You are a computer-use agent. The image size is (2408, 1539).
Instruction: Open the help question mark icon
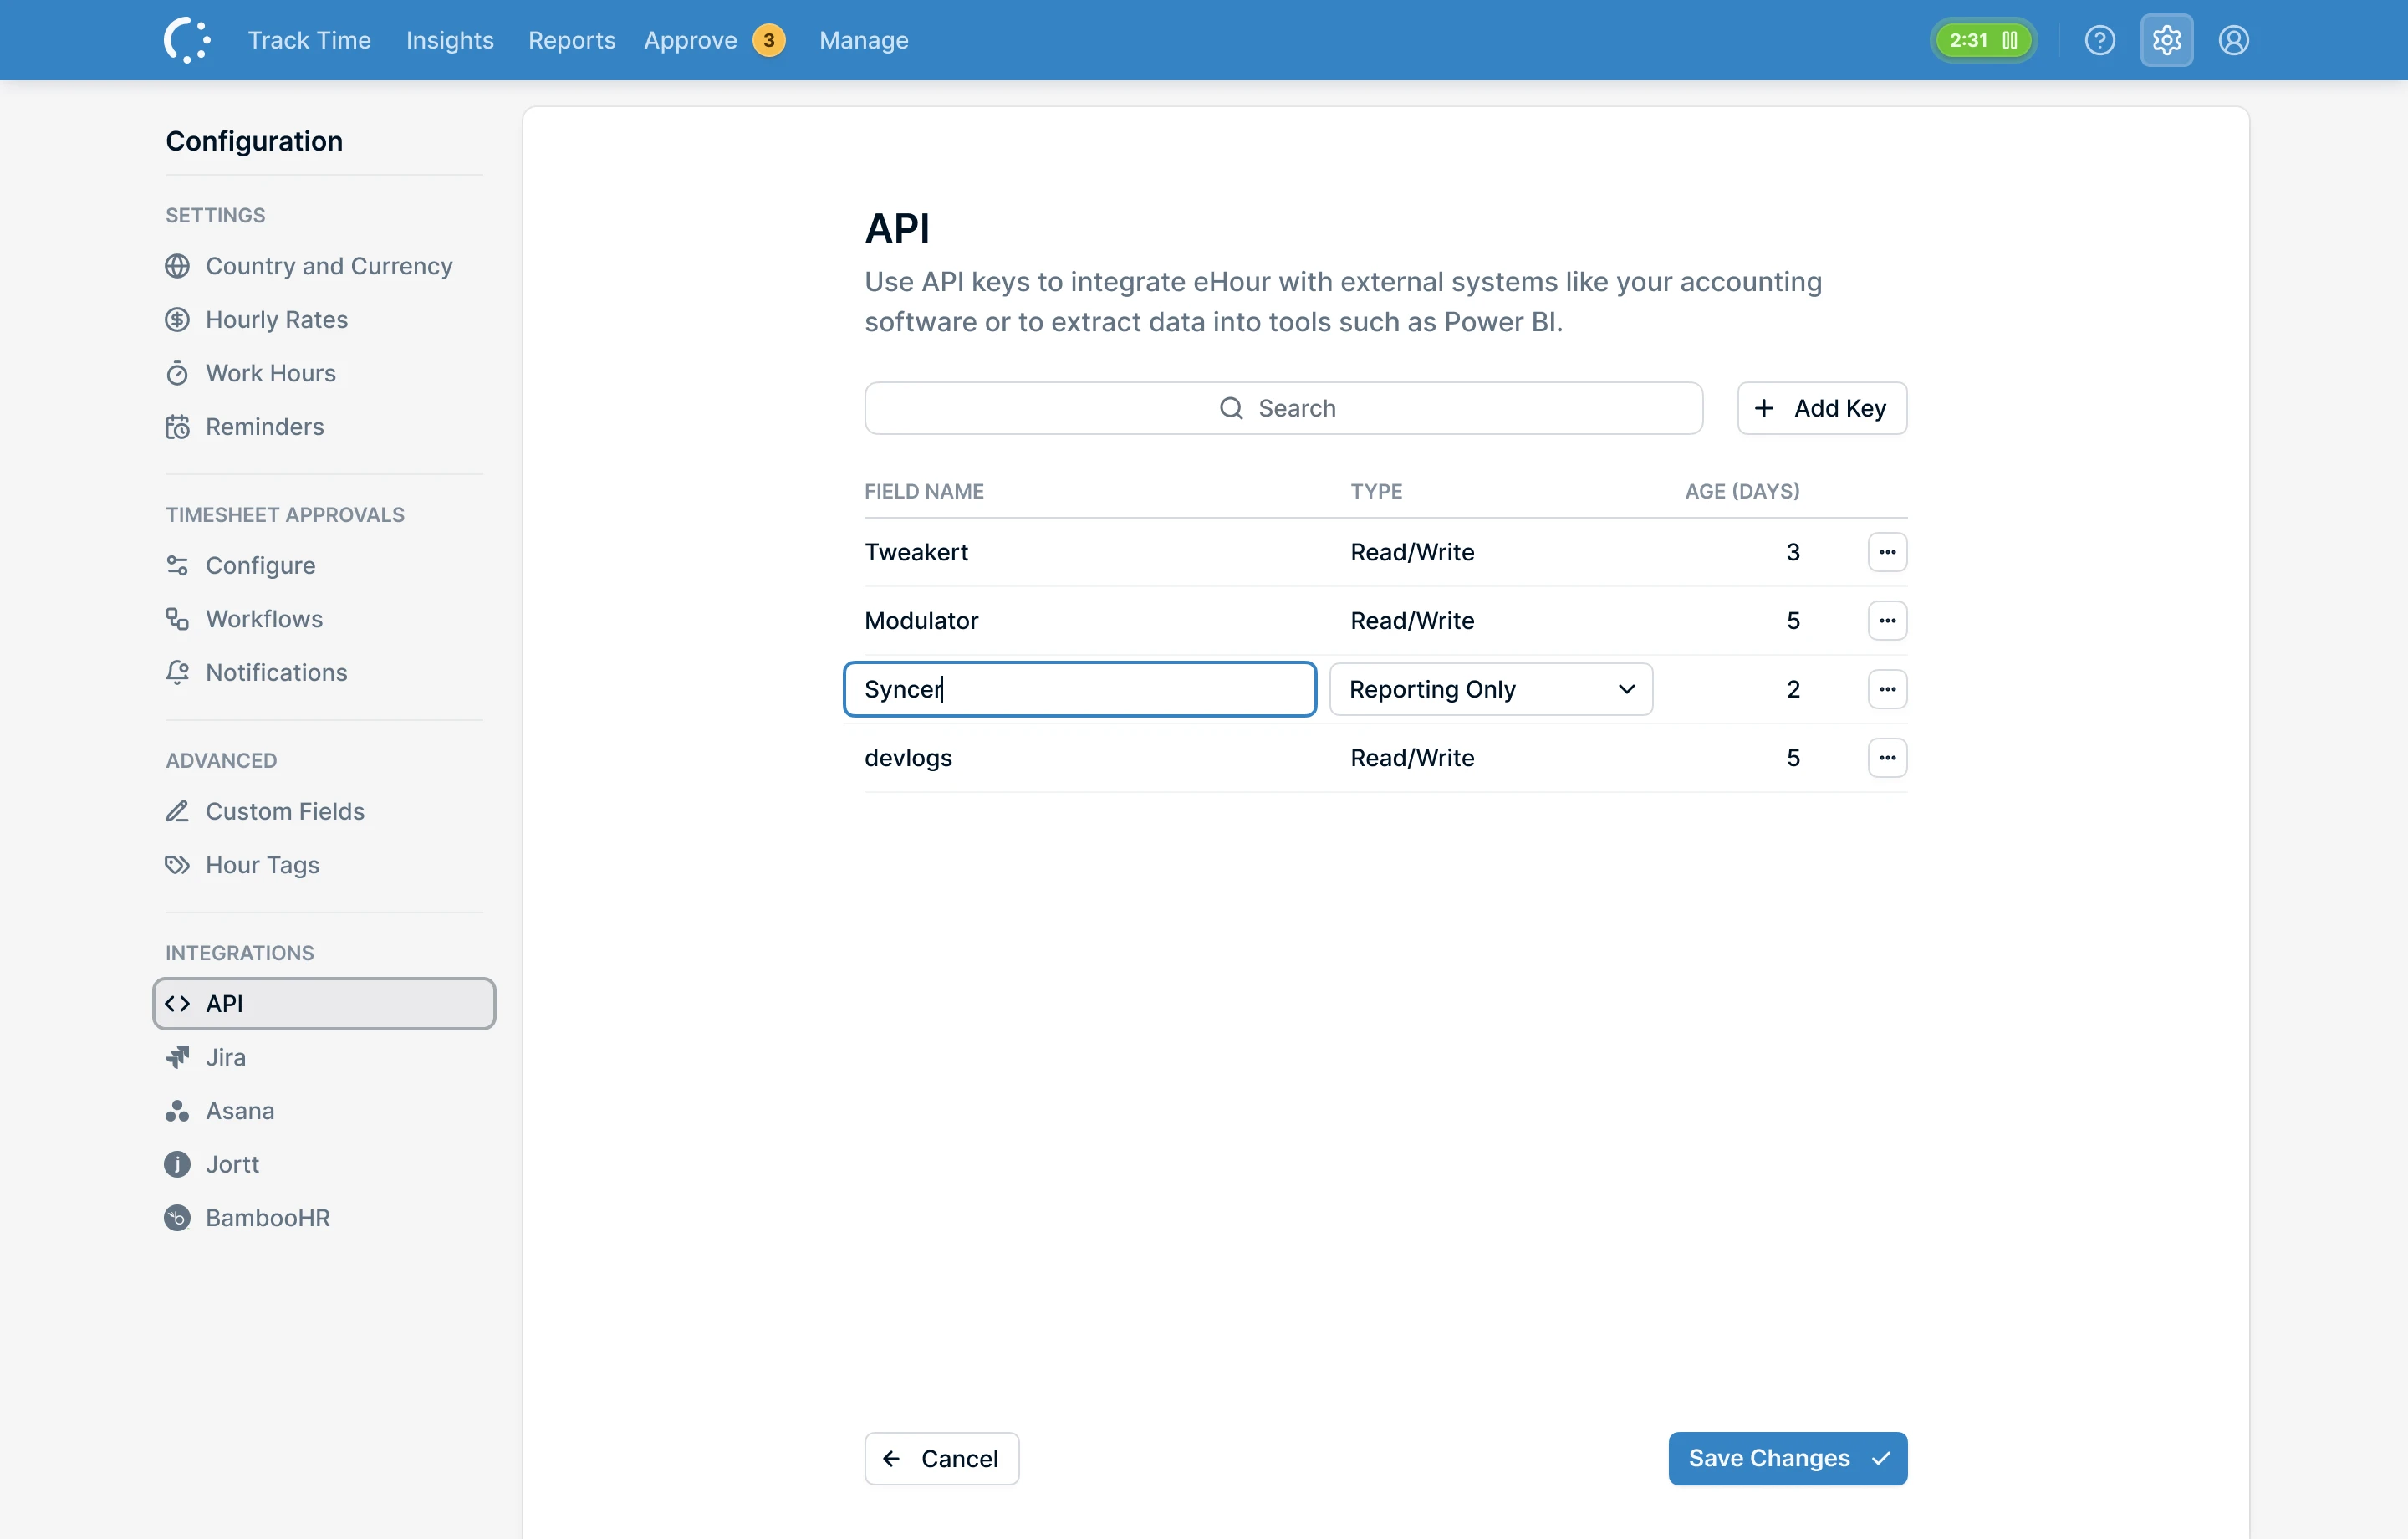[x=2099, y=40]
